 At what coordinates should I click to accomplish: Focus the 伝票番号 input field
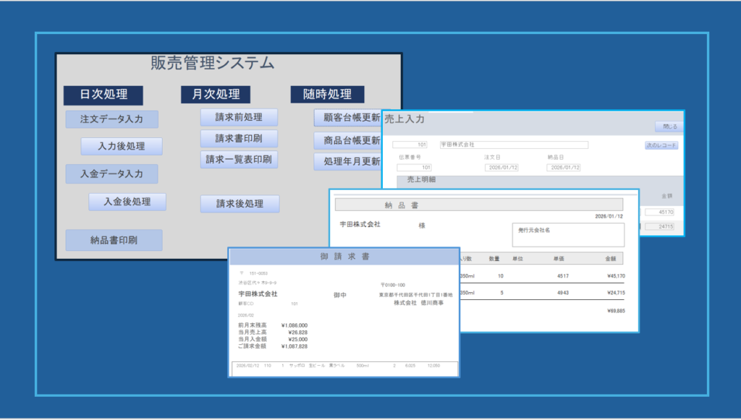(x=415, y=168)
